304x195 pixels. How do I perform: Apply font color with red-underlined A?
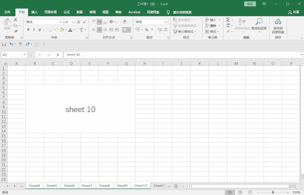pyautogui.click(x=70, y=30)
